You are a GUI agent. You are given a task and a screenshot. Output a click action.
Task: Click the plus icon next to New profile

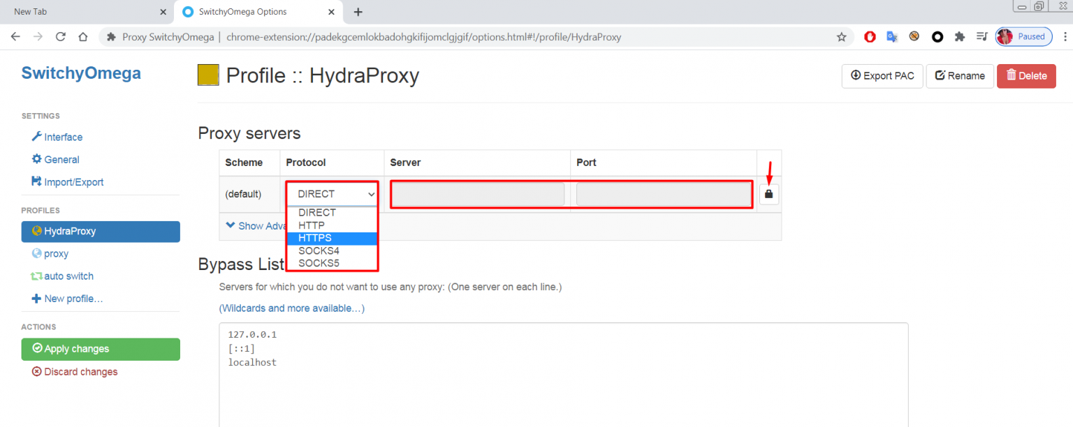tap(36, 299)
